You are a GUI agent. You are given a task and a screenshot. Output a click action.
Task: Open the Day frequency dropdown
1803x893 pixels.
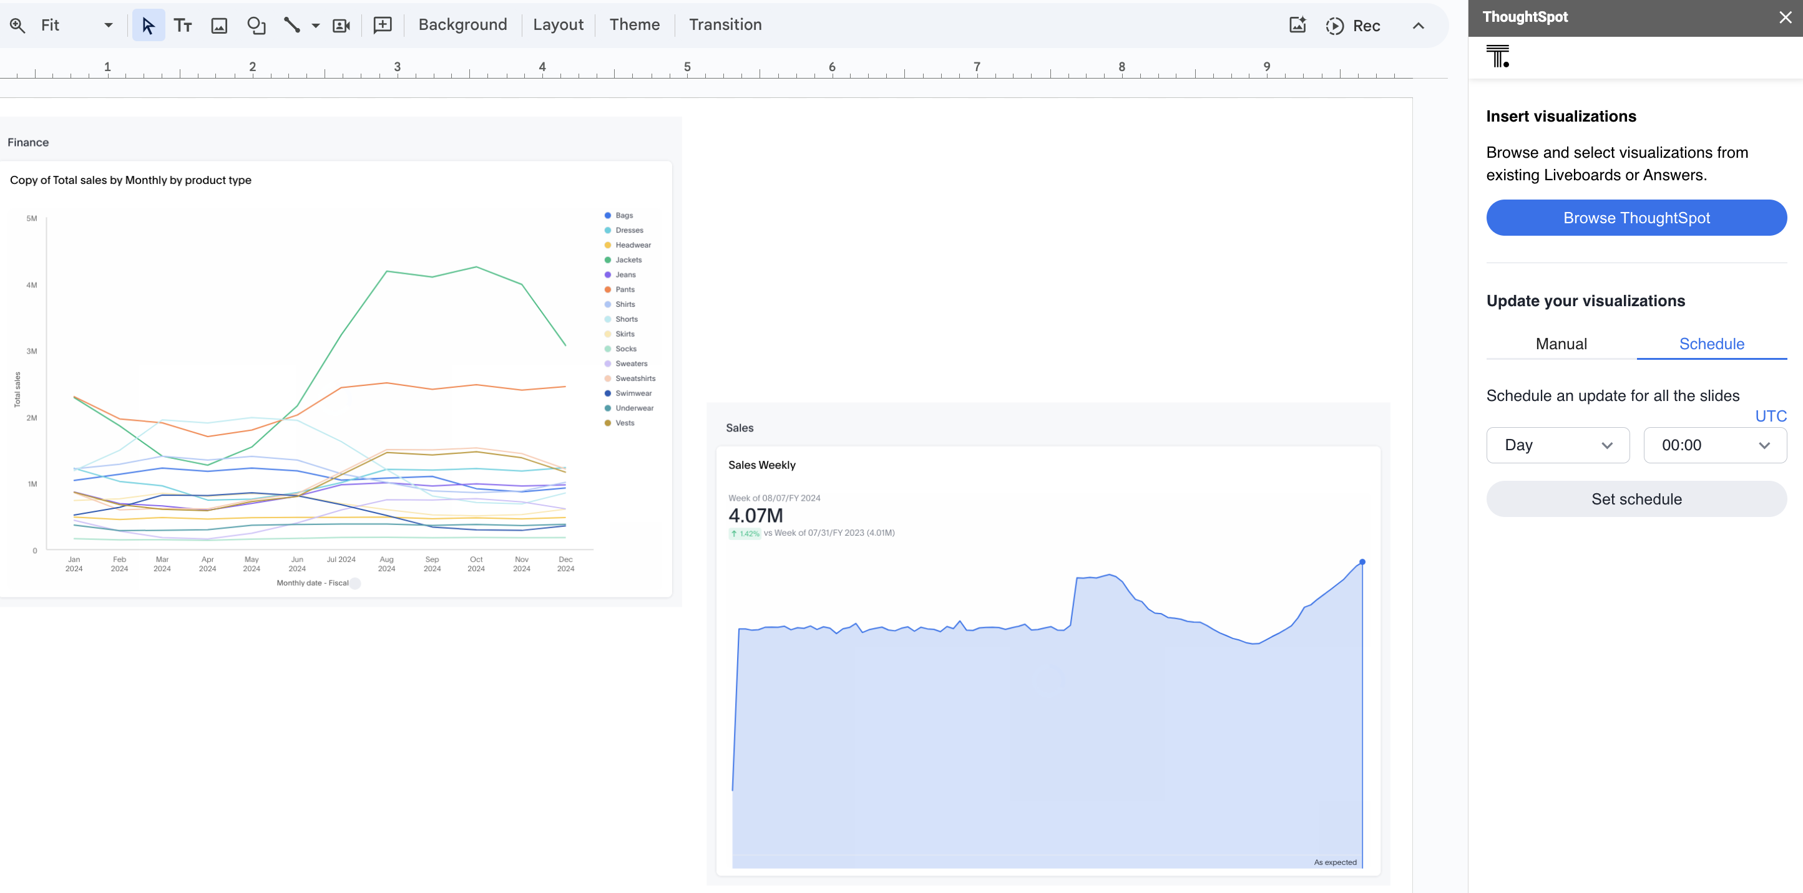coord(1557,445)
